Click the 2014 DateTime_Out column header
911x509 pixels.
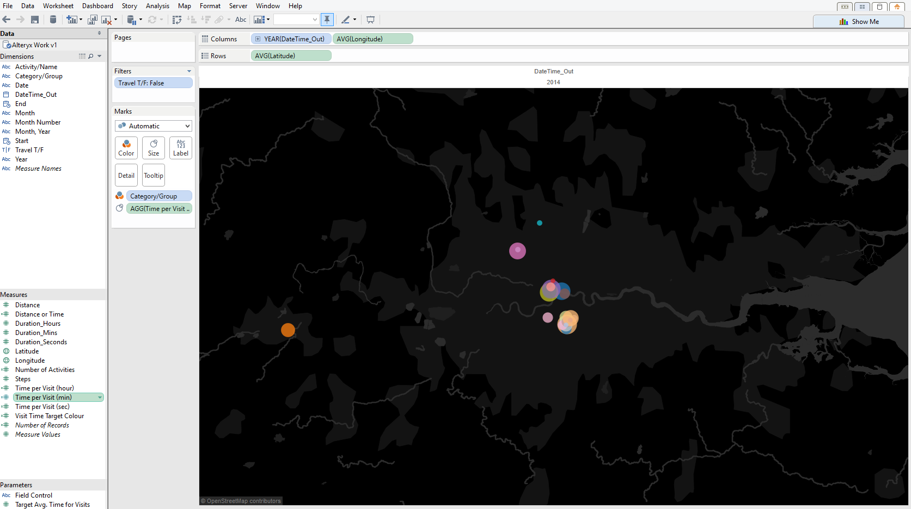553,82
